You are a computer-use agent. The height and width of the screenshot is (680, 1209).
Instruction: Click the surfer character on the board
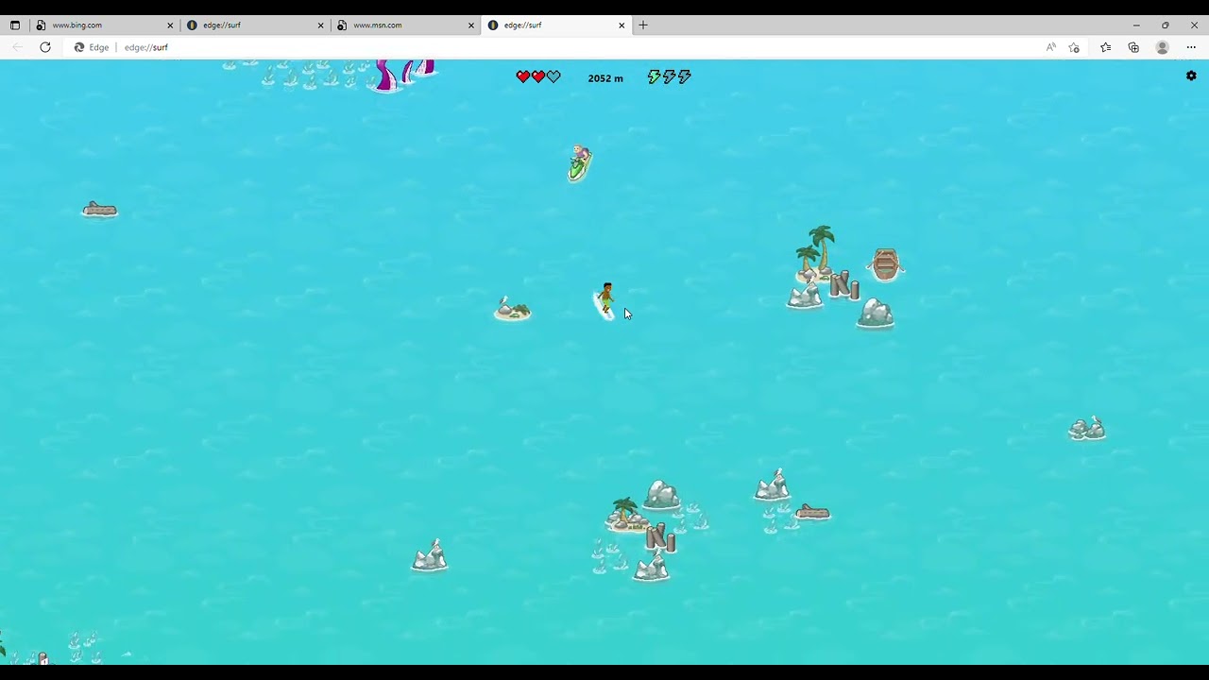point(605,301)
